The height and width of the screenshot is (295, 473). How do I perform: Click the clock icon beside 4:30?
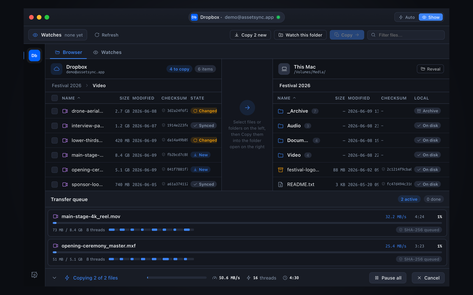click(x=285, y=278)
